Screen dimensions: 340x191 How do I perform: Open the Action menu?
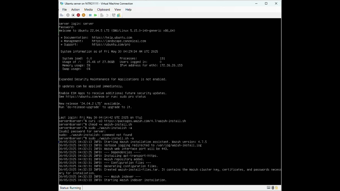click(75, 10)
